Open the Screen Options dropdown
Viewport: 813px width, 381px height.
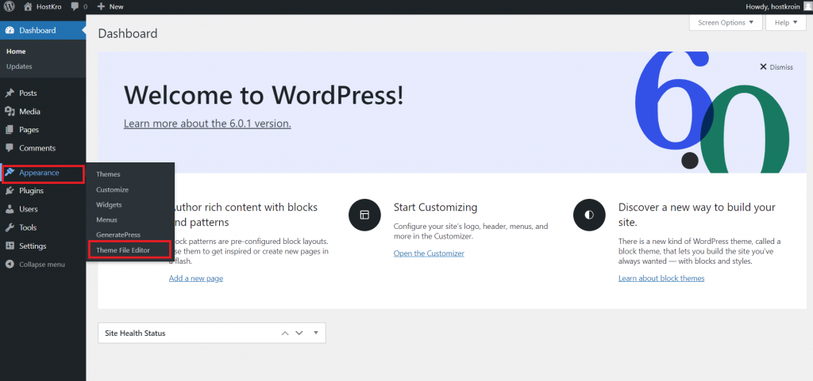click(x=726, y=23)
